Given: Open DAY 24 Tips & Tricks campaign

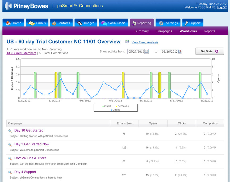Looking at the screenshot, I should coord(30,158).
